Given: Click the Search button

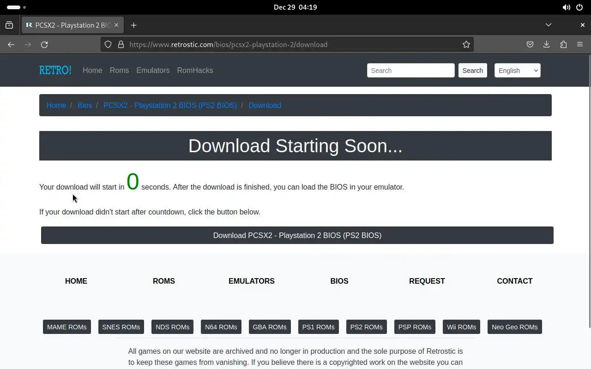Looking at the screenshot, I should [x=473, y=70].
